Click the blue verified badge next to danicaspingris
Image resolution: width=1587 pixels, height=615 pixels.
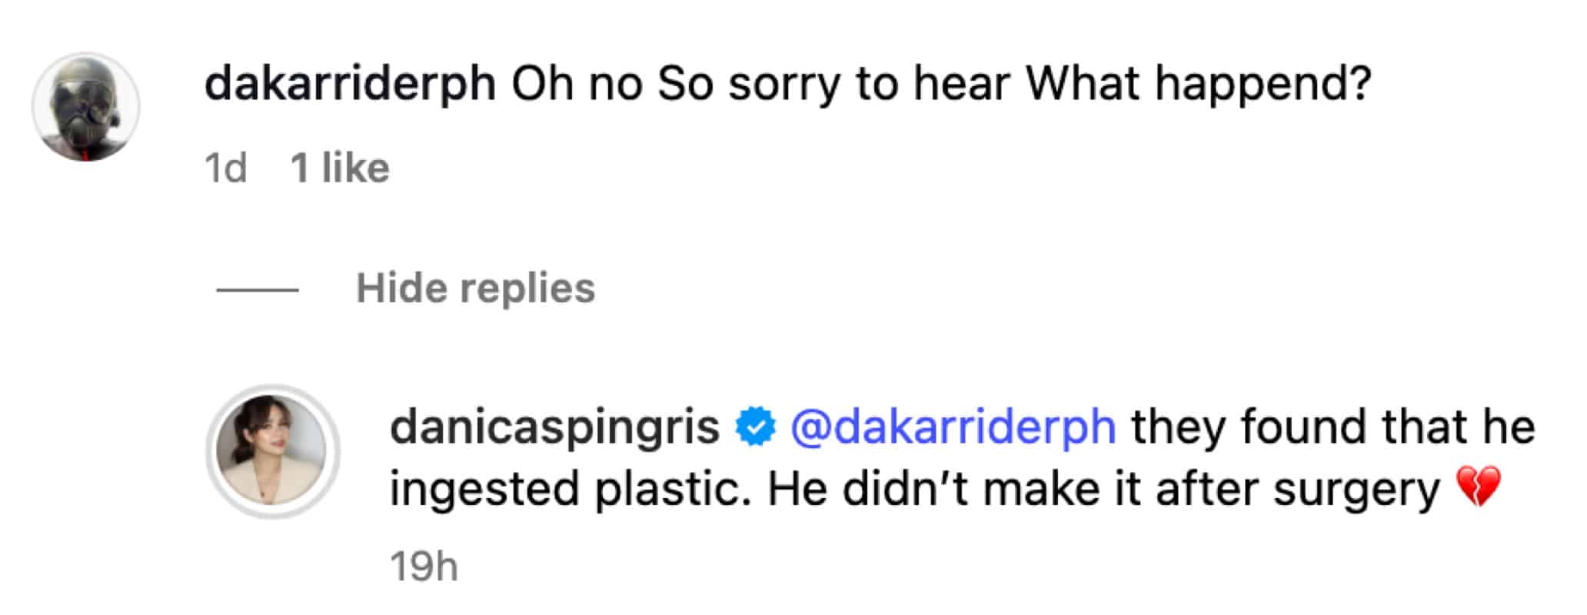pos(756,429)
